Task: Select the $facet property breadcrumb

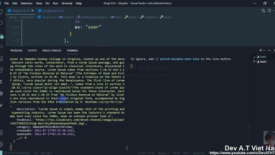Action: pyautogui.click(x=131, y=17)
